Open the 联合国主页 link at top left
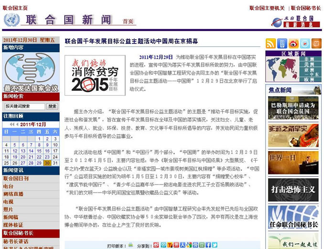Image resolution: width=324 pixels, height=249 pixels. 15,8
